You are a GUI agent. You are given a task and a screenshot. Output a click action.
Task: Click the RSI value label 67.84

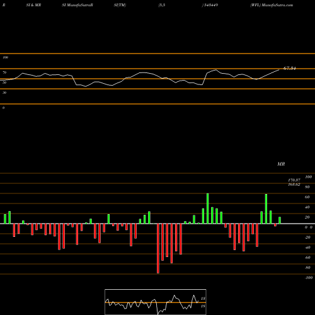point(289,68)
